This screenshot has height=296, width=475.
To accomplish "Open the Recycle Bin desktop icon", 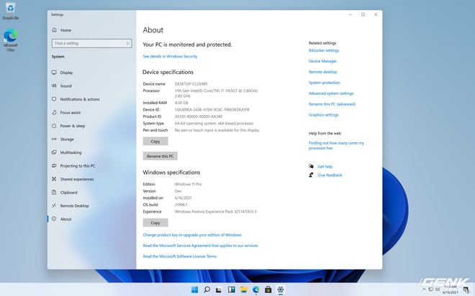I will click(11, 11).
